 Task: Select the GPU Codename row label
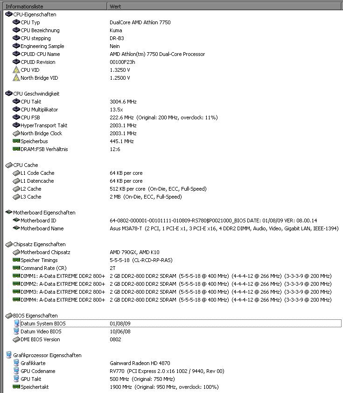click(x=38, y=371)
